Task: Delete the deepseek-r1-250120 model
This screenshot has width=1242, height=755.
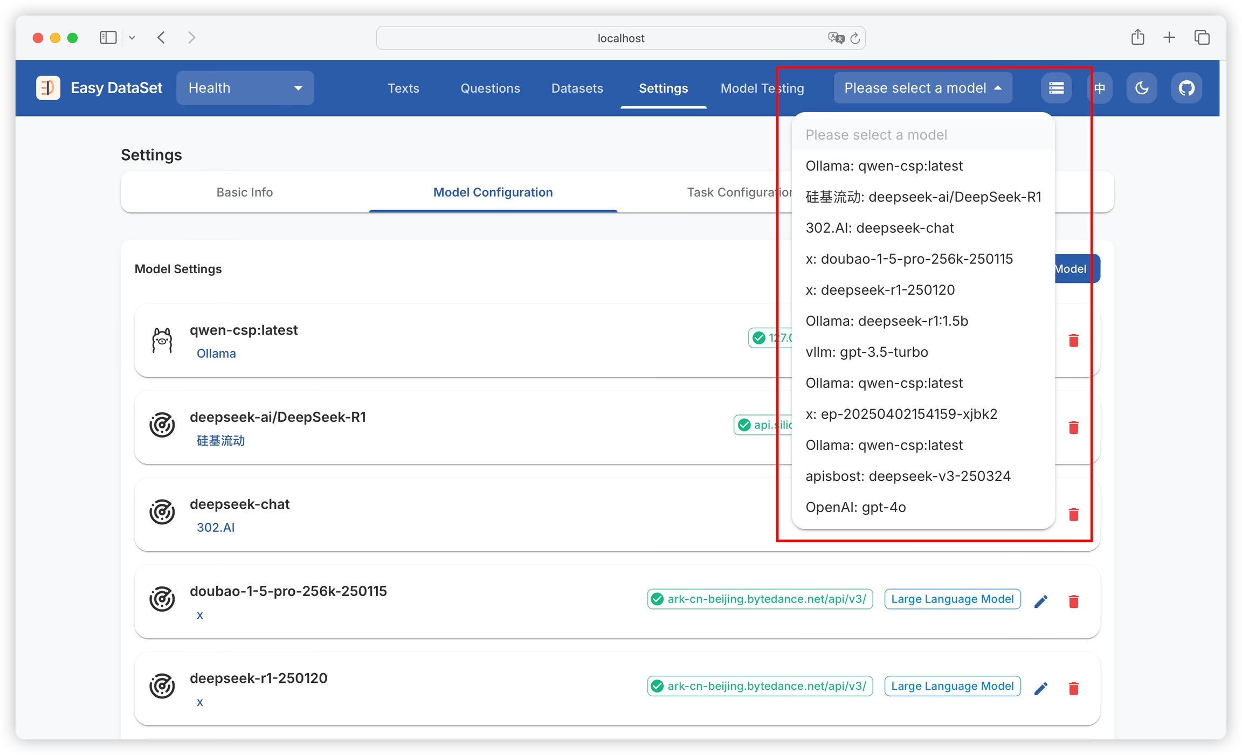Action: coord(1073,688)
